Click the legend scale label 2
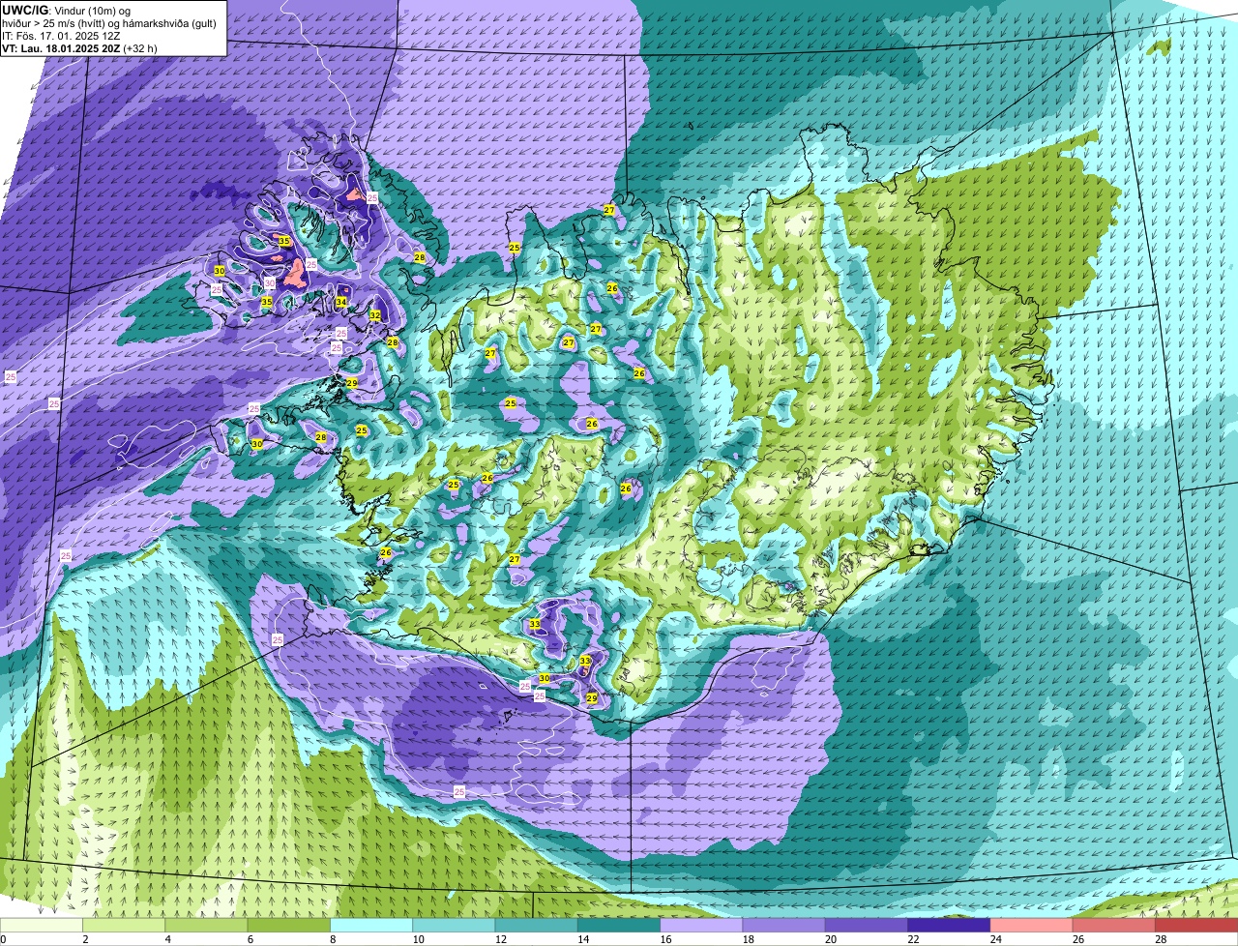This screenshot has width=1238, height=946. coord(85,939)
